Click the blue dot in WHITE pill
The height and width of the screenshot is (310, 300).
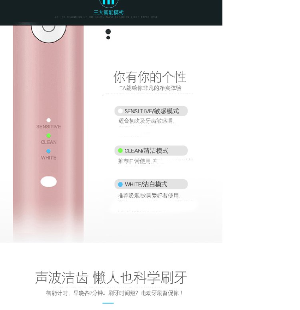(x=120, y=184)
